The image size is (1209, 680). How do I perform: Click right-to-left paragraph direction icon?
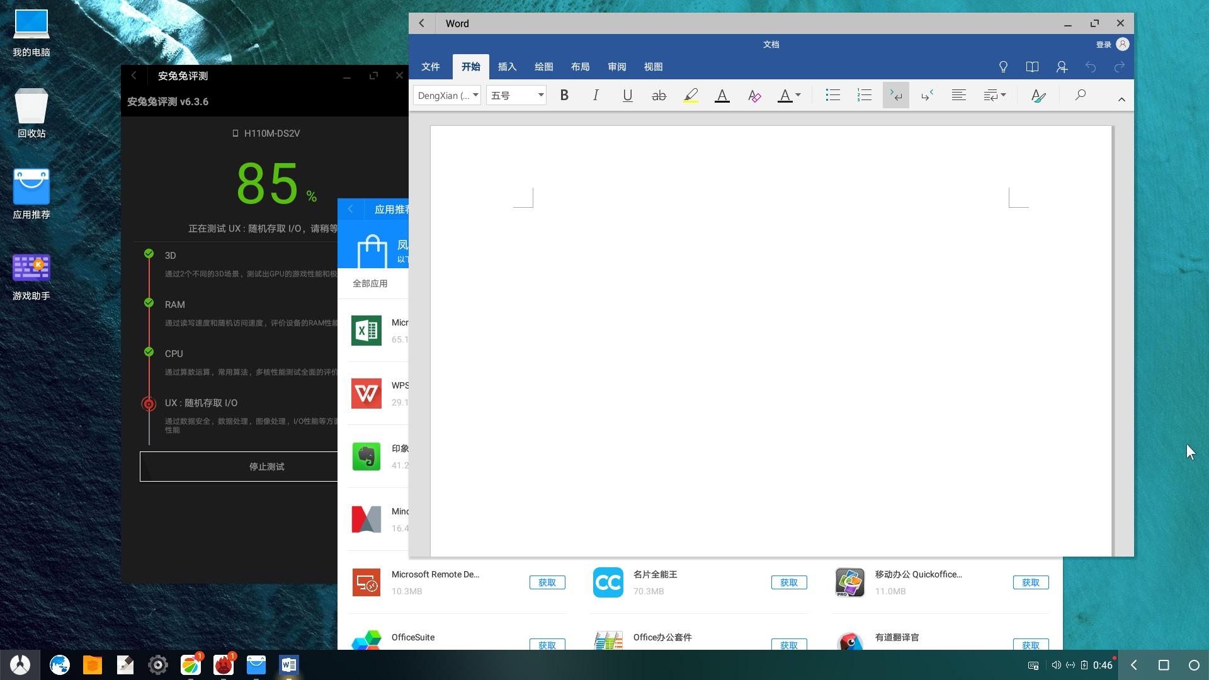pos(927,95)
